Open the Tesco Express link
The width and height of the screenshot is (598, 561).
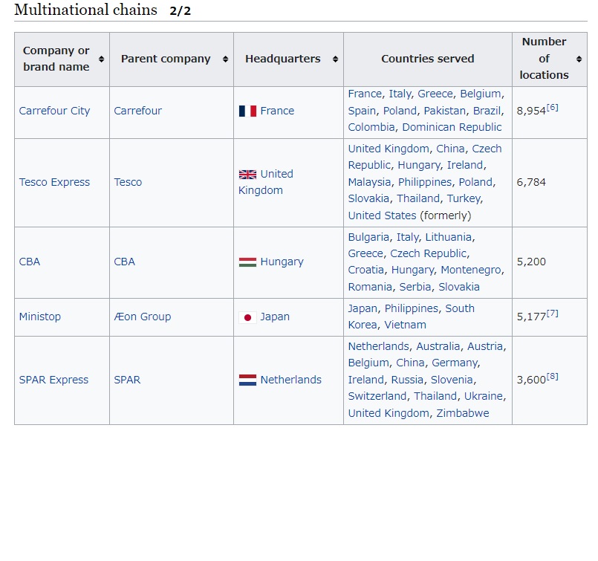point(54,182)
